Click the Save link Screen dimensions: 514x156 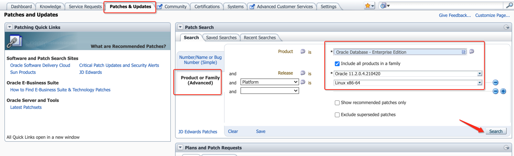point(261,132)
